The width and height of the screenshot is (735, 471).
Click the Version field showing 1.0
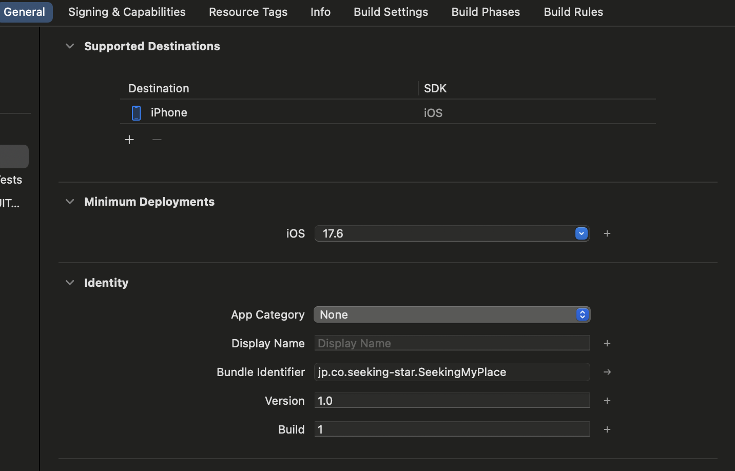(x=452, y=401)
